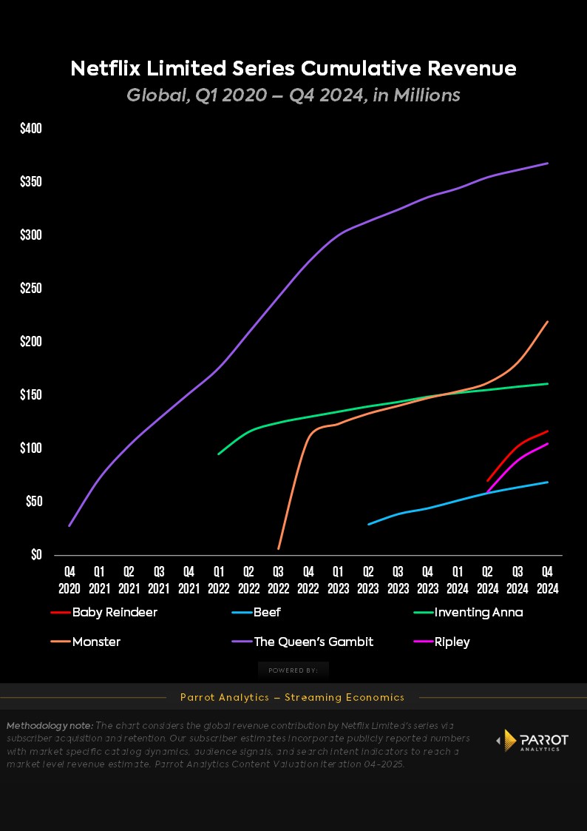Select the 'Inventing Anna' legend label
Screen dimensions: 587x831
(x=478, y=613)
